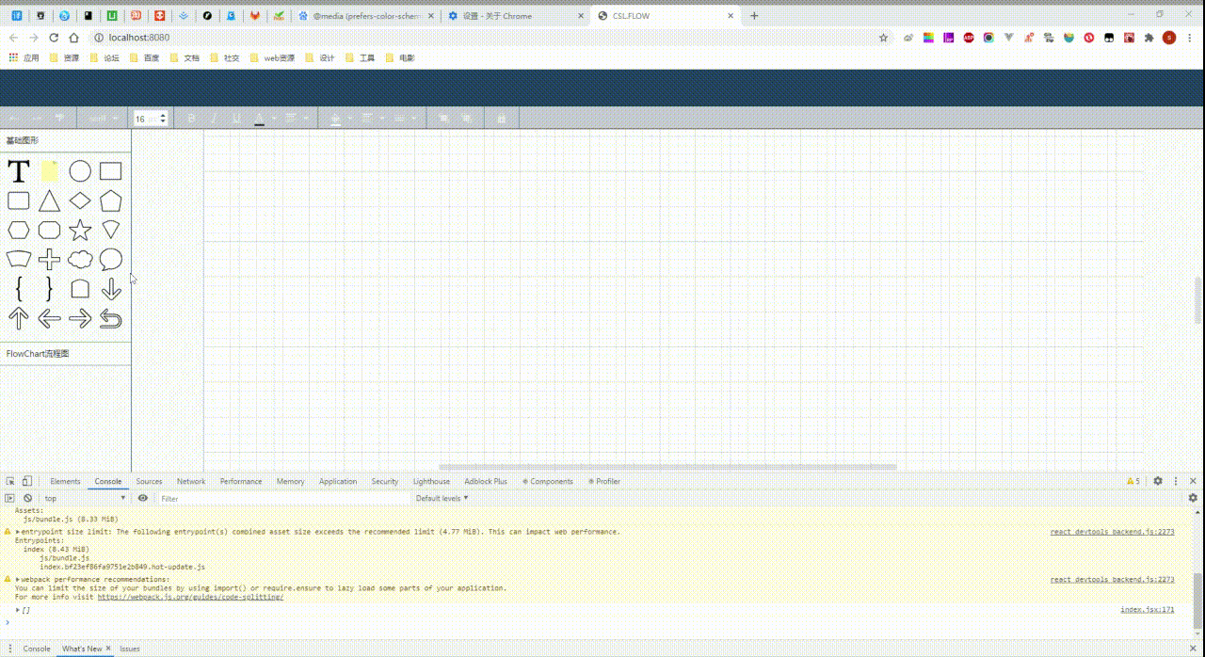
Task: Choose the circle shape
Action: click(80, 171)
